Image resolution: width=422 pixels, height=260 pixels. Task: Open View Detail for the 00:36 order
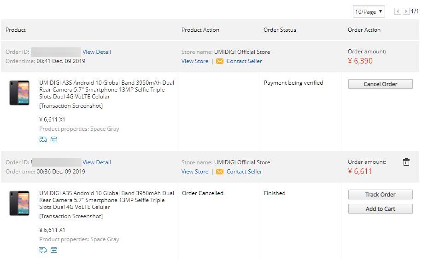(97, 162)
